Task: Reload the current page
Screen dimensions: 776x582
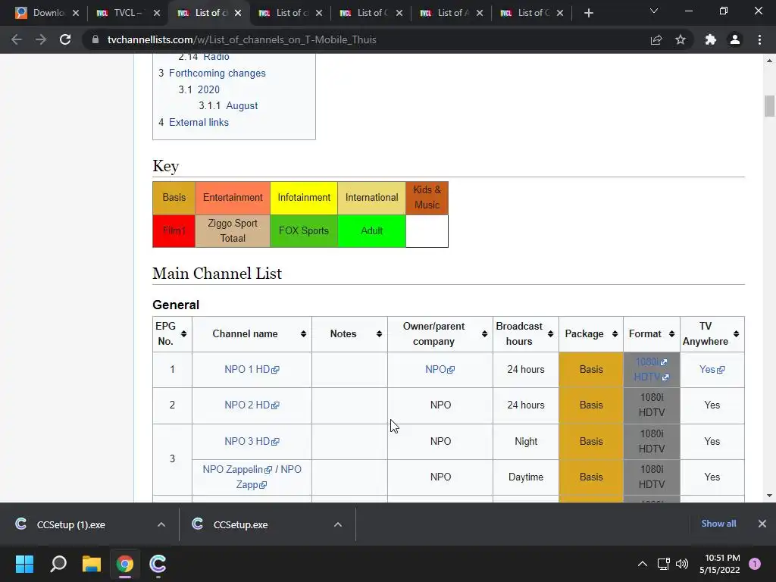Action: tap(65, 39)
